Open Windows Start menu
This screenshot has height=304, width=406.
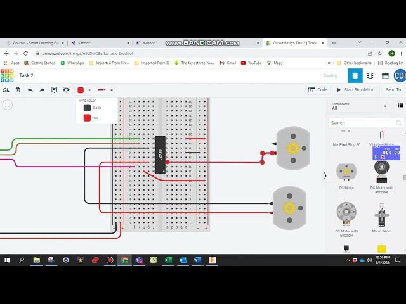[x=7, y=260]
